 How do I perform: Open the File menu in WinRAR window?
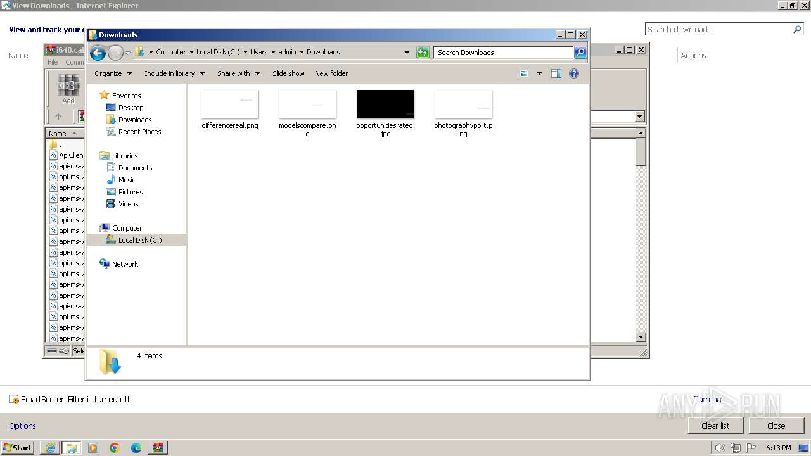tap(53, 62)
